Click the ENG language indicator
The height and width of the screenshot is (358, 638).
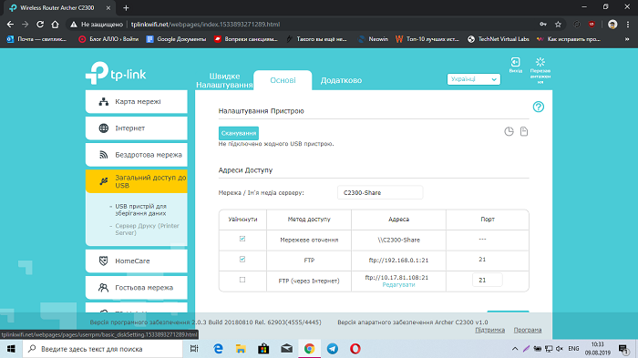pyautogui.click(x=573, y=349)
